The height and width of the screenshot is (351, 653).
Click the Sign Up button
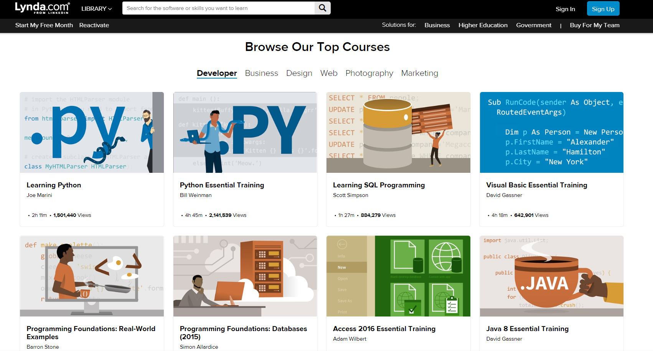pos(603,9)
